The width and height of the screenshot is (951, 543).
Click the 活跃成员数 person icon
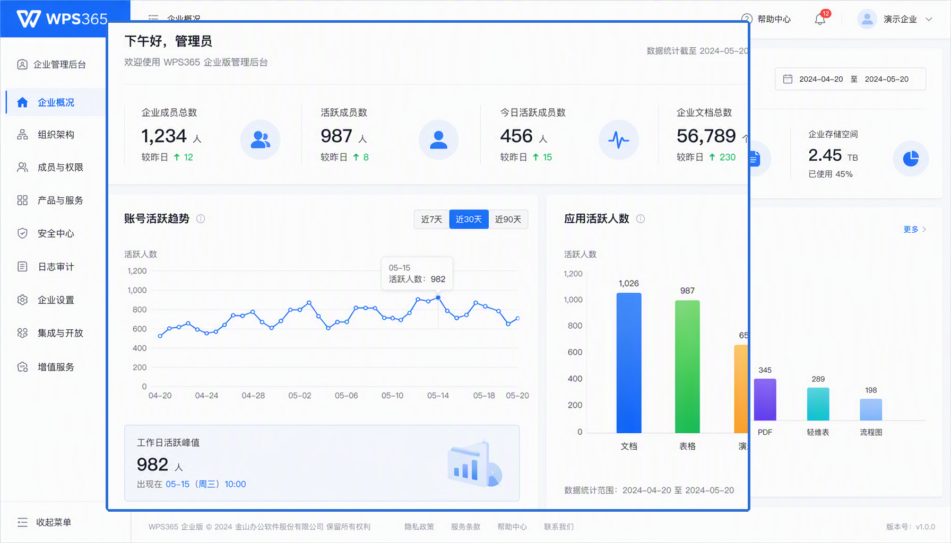point(438,139)
